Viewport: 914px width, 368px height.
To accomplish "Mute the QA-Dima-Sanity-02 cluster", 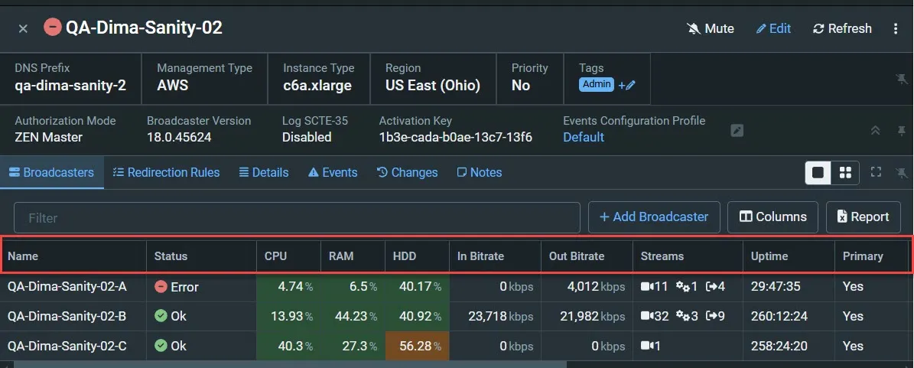I will 710,28.
